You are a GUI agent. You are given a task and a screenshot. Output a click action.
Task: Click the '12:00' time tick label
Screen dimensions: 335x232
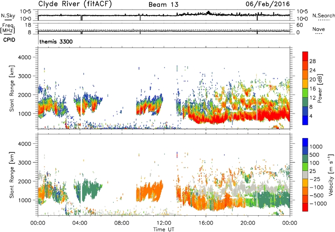point(164,223)
